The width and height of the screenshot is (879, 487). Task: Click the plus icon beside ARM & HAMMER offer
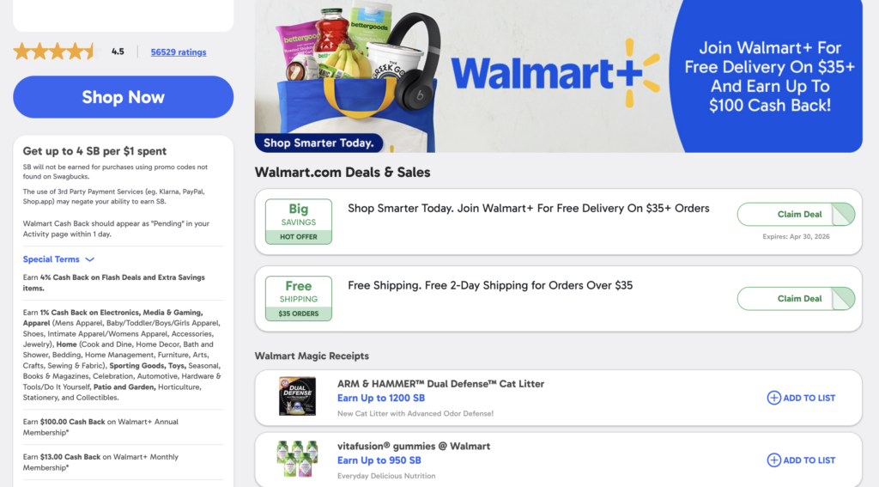tap(773, 398)
